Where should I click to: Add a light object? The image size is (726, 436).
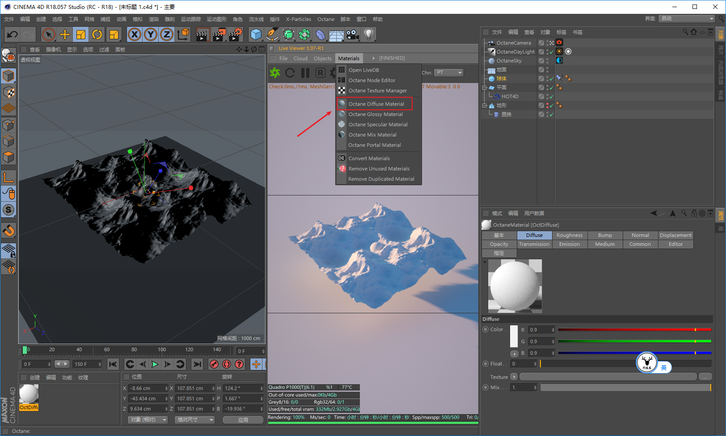click(368, 34)
